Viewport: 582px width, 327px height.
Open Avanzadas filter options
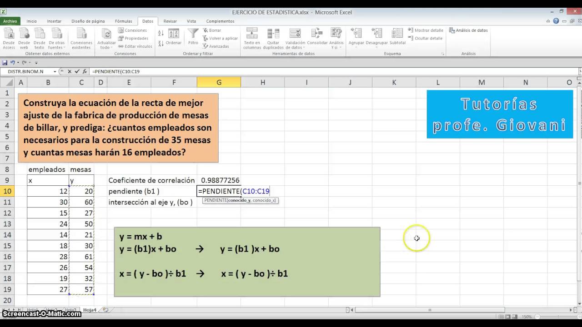216,46
